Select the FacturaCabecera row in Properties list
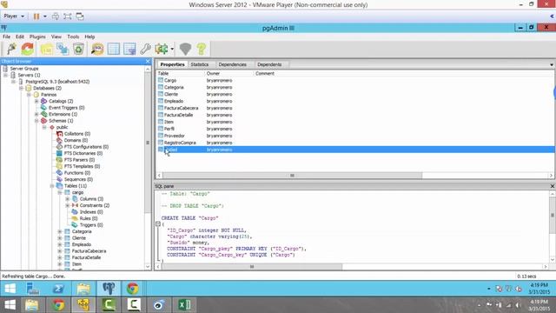Screen dimensions: 556x313 pyautogui.click(x=356, y=108)
